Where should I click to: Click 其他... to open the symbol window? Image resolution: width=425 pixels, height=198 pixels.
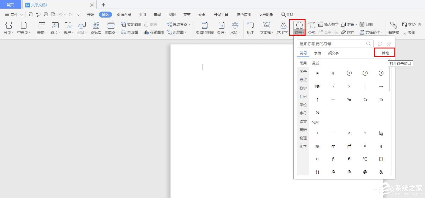[385, 53]
